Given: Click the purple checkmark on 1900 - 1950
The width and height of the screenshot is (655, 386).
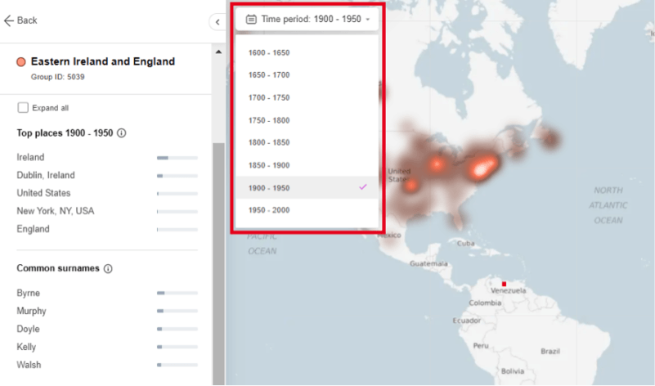Looking at the screenshot, I should pyautogui.click(x=362, y=187).
